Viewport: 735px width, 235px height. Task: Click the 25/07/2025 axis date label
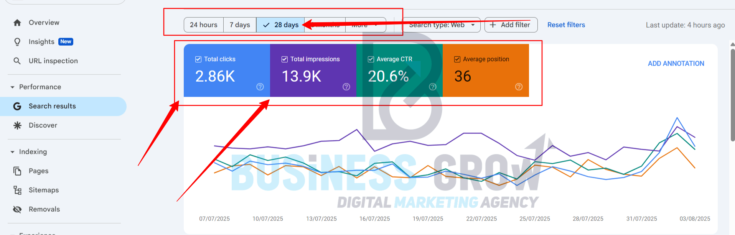click(x=535, y=219)
